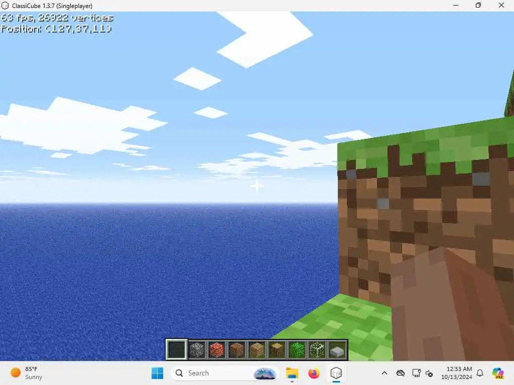The height and width of the screenshot is (385, 514).
Task: Close the ClassiCube window
Action: coord(501,5)
